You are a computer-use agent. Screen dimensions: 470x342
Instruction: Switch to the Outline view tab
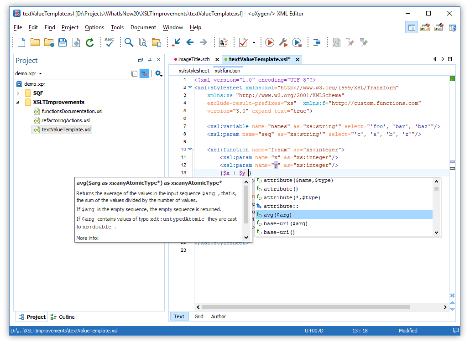click(x=63, y=317)
